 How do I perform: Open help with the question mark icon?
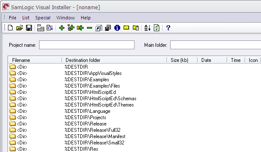tap(168, 28)
